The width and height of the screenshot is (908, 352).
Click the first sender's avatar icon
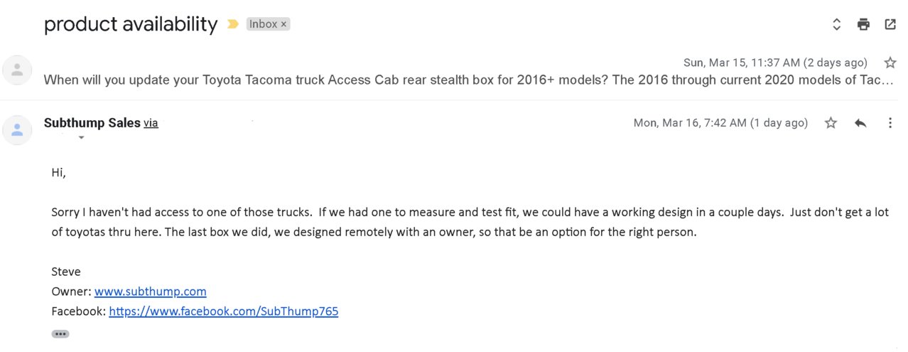[18, 70]
